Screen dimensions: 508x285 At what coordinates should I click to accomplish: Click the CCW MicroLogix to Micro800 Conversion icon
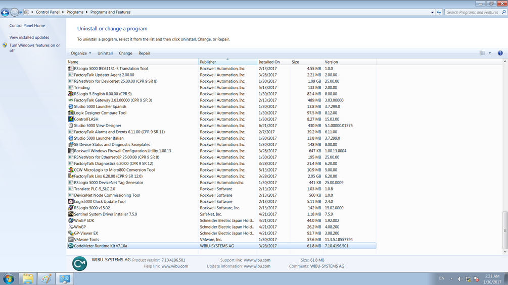pyautogui.click(x=71, y=169)
